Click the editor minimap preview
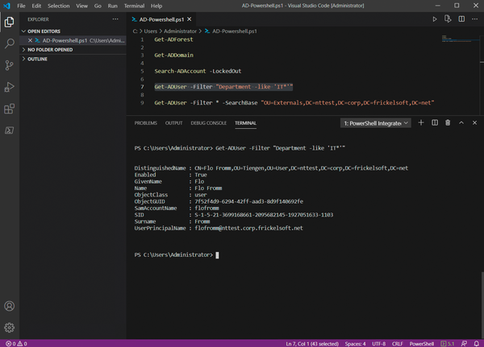484x347 pixels. pos(459,39)
